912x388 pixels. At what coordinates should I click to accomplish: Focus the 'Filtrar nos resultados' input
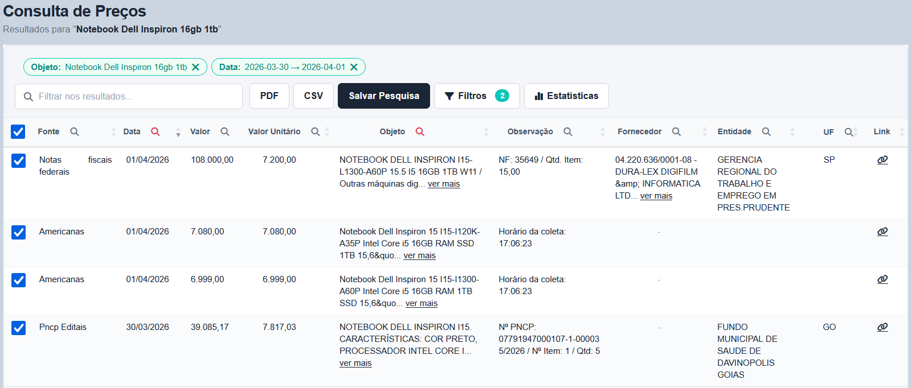(x=129, y=96)
